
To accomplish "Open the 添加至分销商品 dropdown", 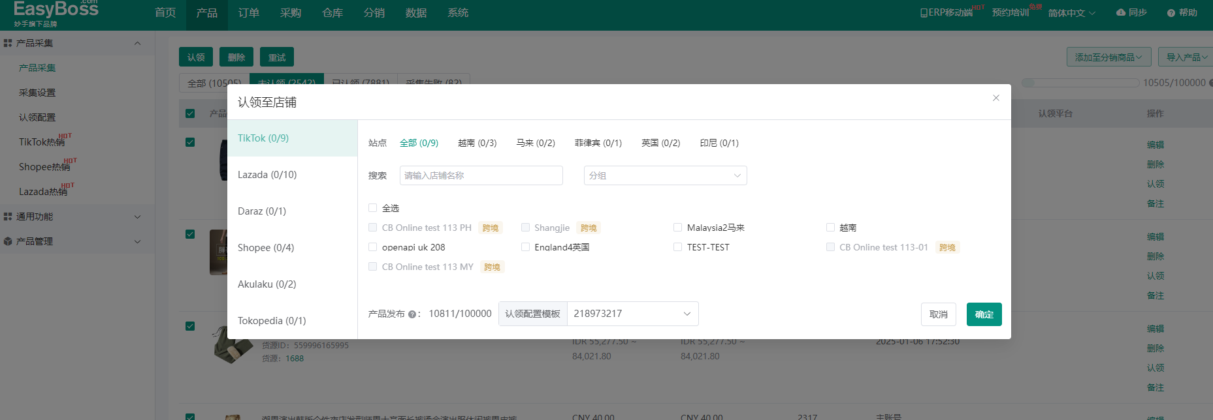I will (1108, 57).
